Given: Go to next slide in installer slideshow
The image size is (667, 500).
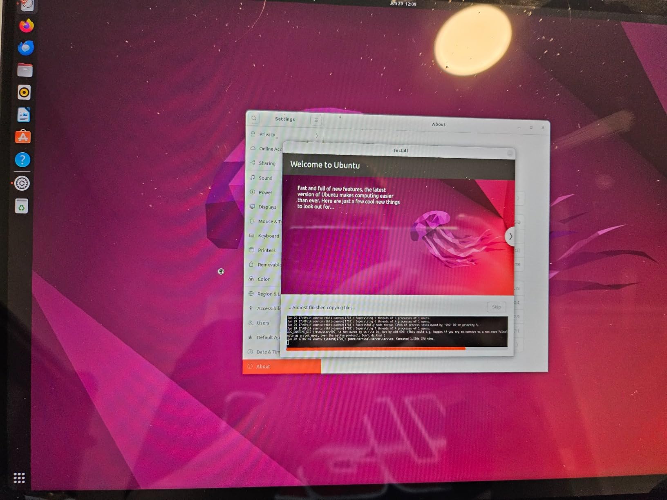Looking at the screenshot, I should click(510, 236).
